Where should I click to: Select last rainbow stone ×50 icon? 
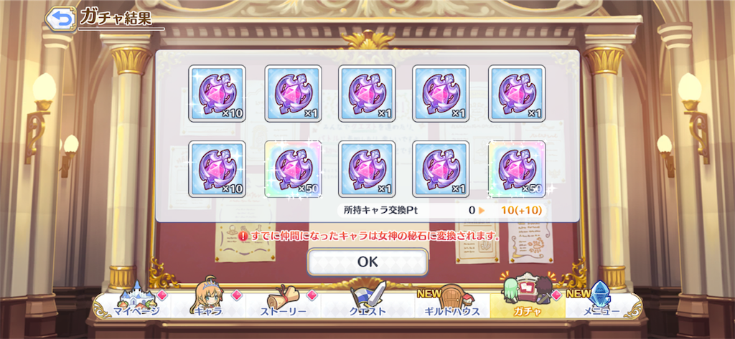517,168
